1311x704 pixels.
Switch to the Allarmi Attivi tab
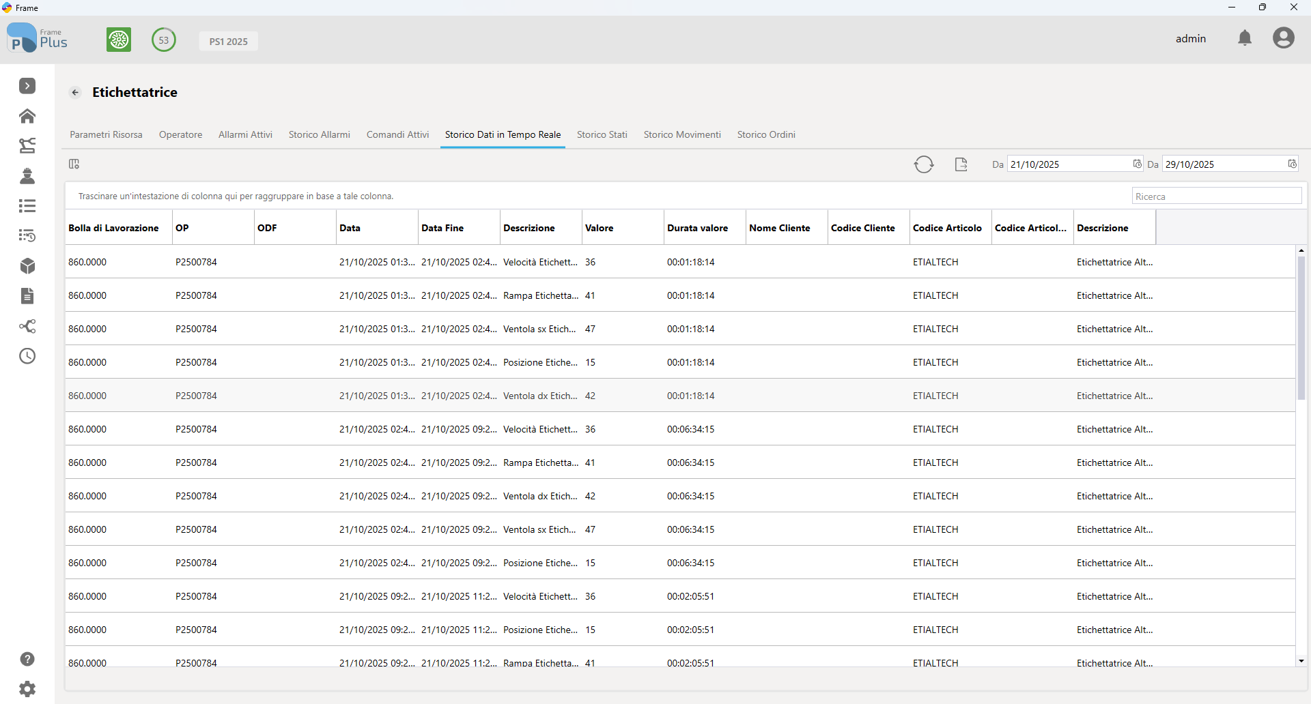click(x=245, y=134)
